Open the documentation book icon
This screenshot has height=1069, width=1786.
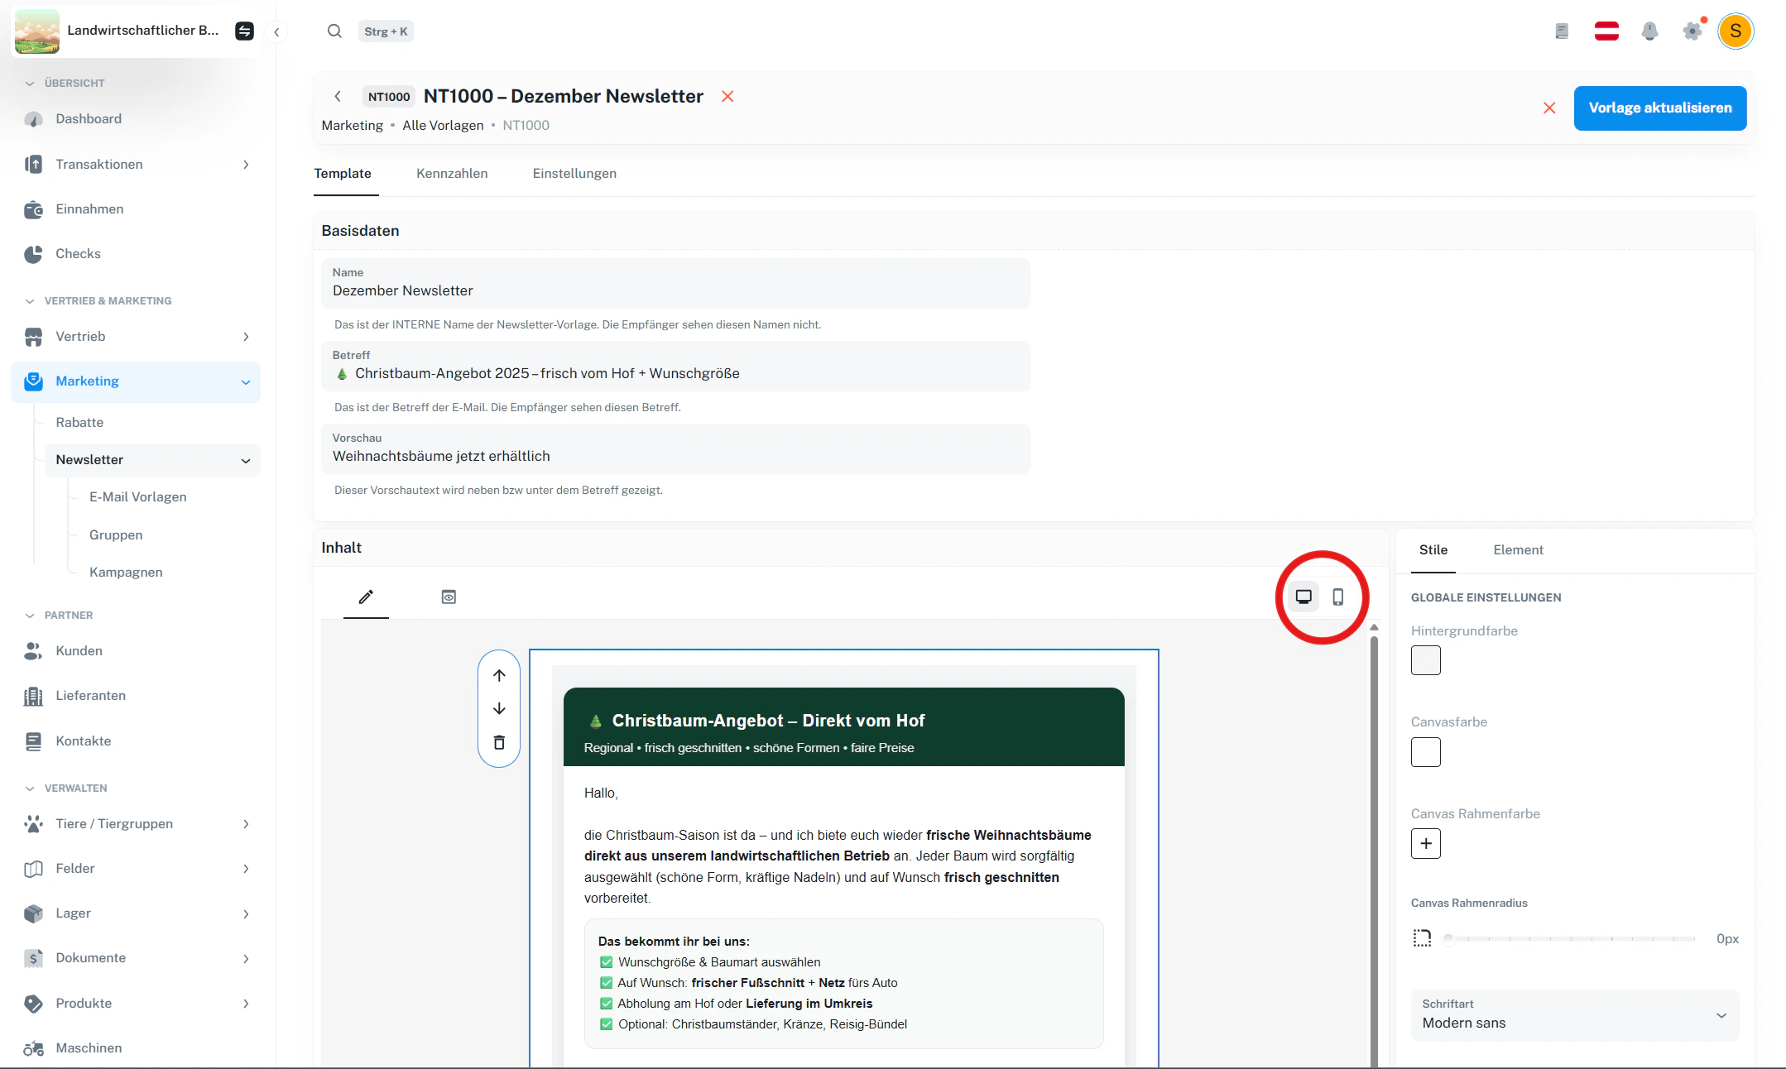tap(1562, 31)
